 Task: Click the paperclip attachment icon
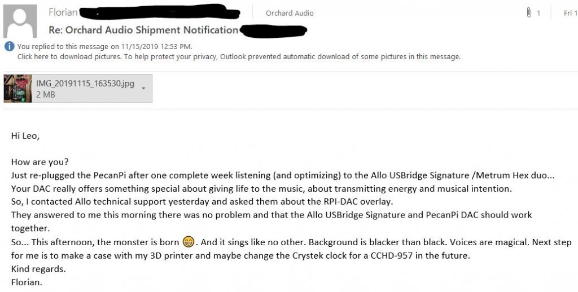(529, 13)
